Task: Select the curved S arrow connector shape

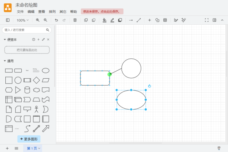Action: click(x=27, y=128)
